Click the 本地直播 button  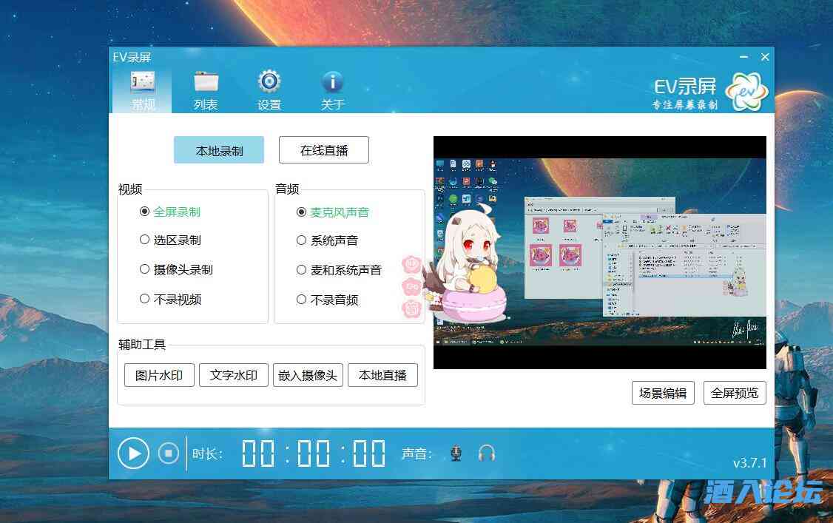pyautogui.click(x=382, y=375)
